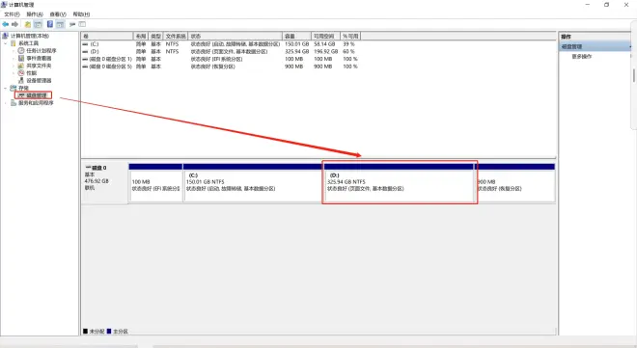Select 计算机管理(本地) root node
Screen dimensions: 637x348
point(29,36)
